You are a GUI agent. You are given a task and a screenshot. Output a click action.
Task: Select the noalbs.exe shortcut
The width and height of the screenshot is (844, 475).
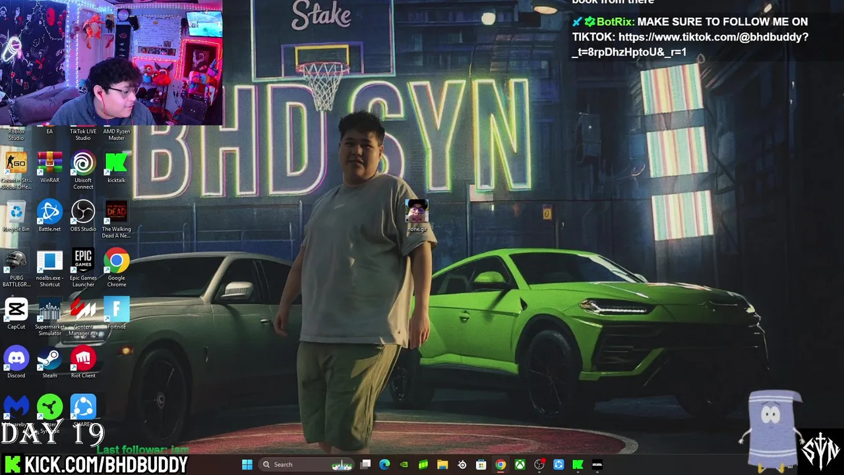pyautogui.click(x=49, y=268)
